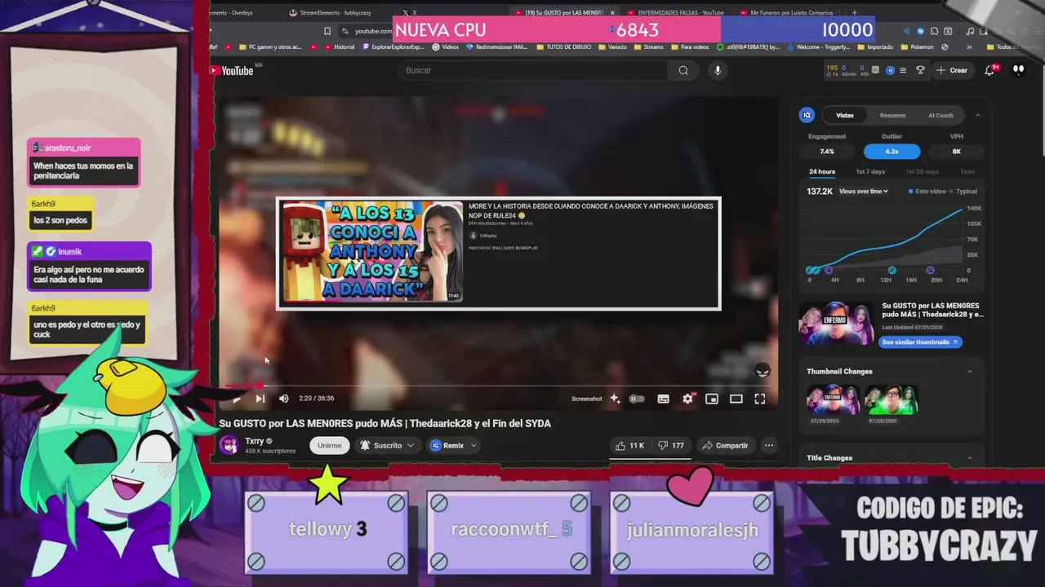Click the IQ logo in the stats panel
This screenshot has width=1045, height=587.
[x=807, y=115]
